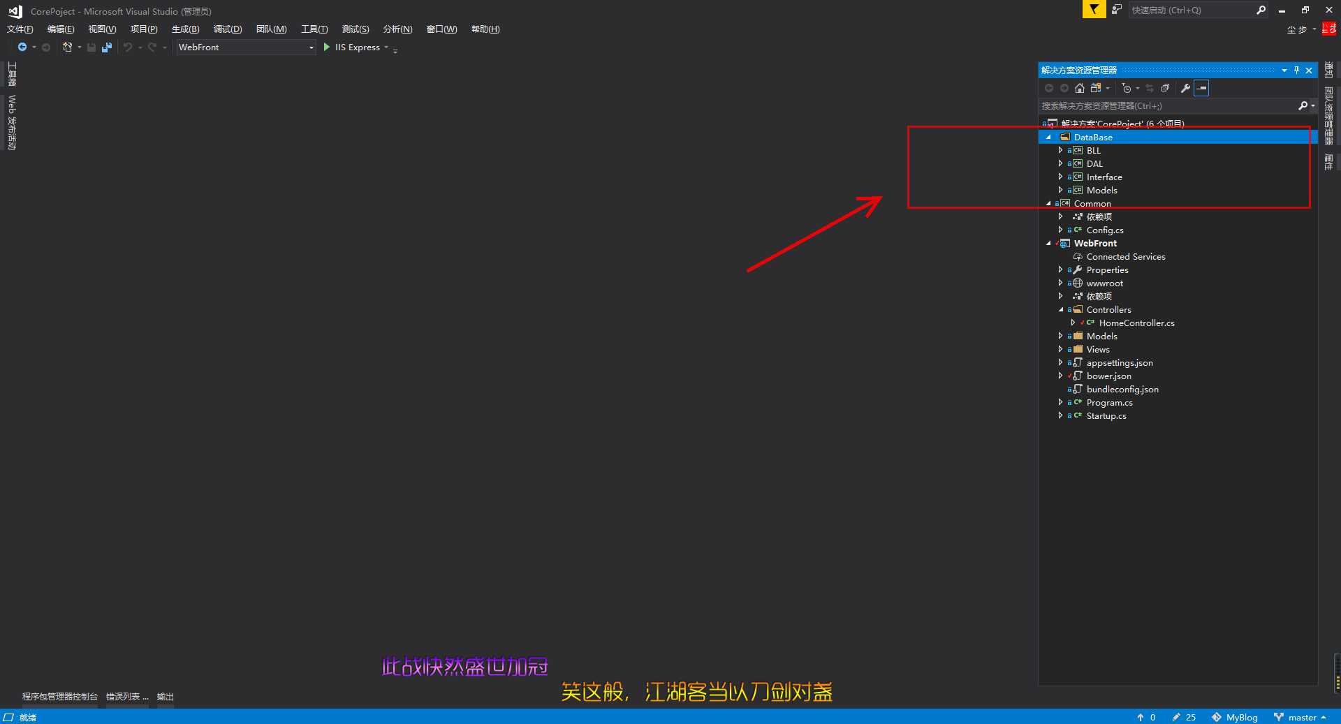Select the Models project under DataBase
Screen dimensions: 1341x724
click(1101, 191)
